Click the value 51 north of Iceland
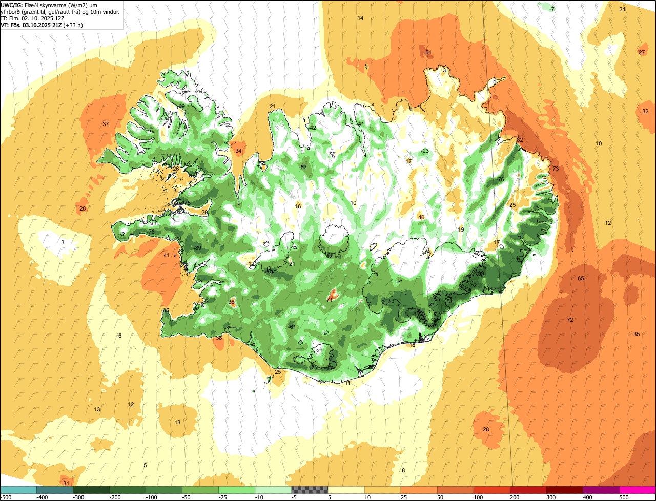The width and height of the screenshot is (656, 501). (428, 52)
